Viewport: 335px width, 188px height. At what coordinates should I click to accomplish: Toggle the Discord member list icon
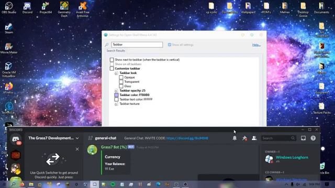pos(254,138)
